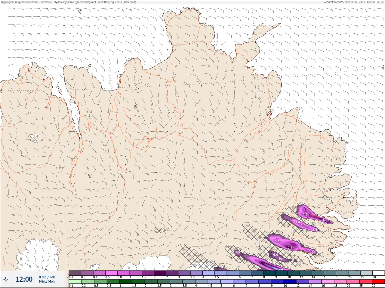Click the weekday label "Mán./ Mon"
Viewport: 385px width, 288px height.
[x=47, y=281]
